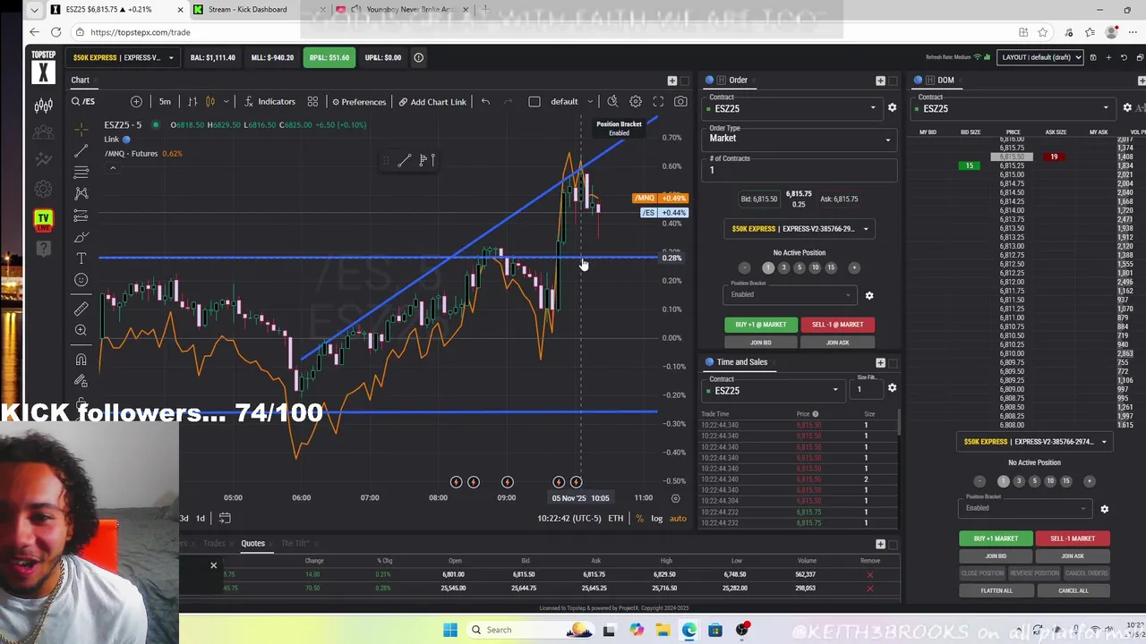Select the Chart panel tab
Screen dimensions: 1146x644
point(81,80)
